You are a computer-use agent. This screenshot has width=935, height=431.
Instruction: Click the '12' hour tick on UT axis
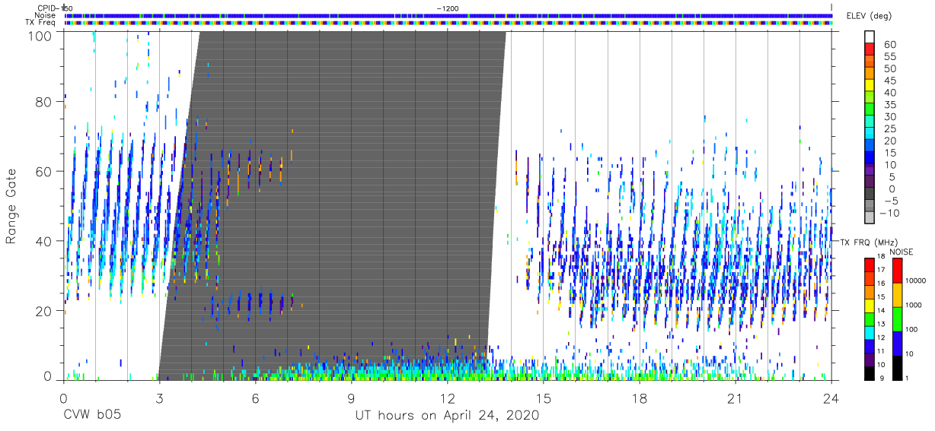[x=448, y=398]
